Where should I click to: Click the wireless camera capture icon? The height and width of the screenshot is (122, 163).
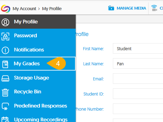point(154,8)
